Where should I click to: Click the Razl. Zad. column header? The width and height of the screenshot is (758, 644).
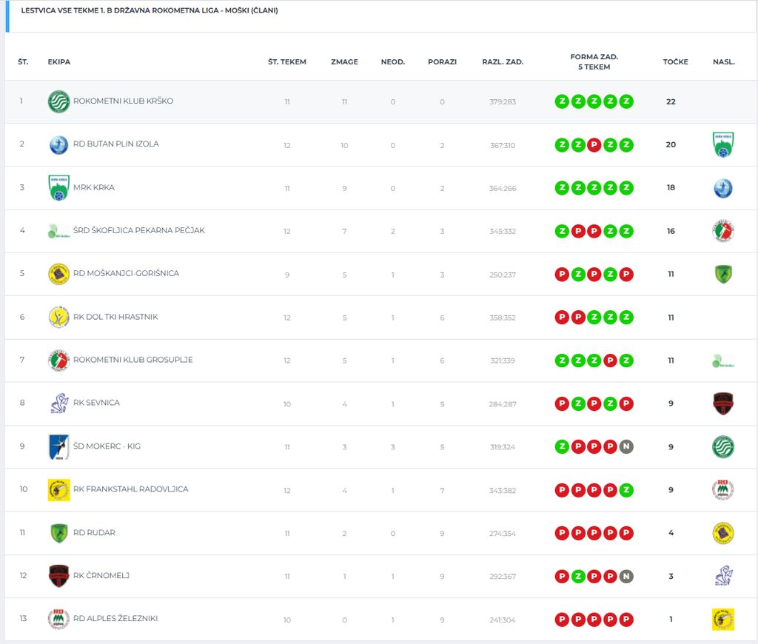pyautogui.click(x=503, y=62)
